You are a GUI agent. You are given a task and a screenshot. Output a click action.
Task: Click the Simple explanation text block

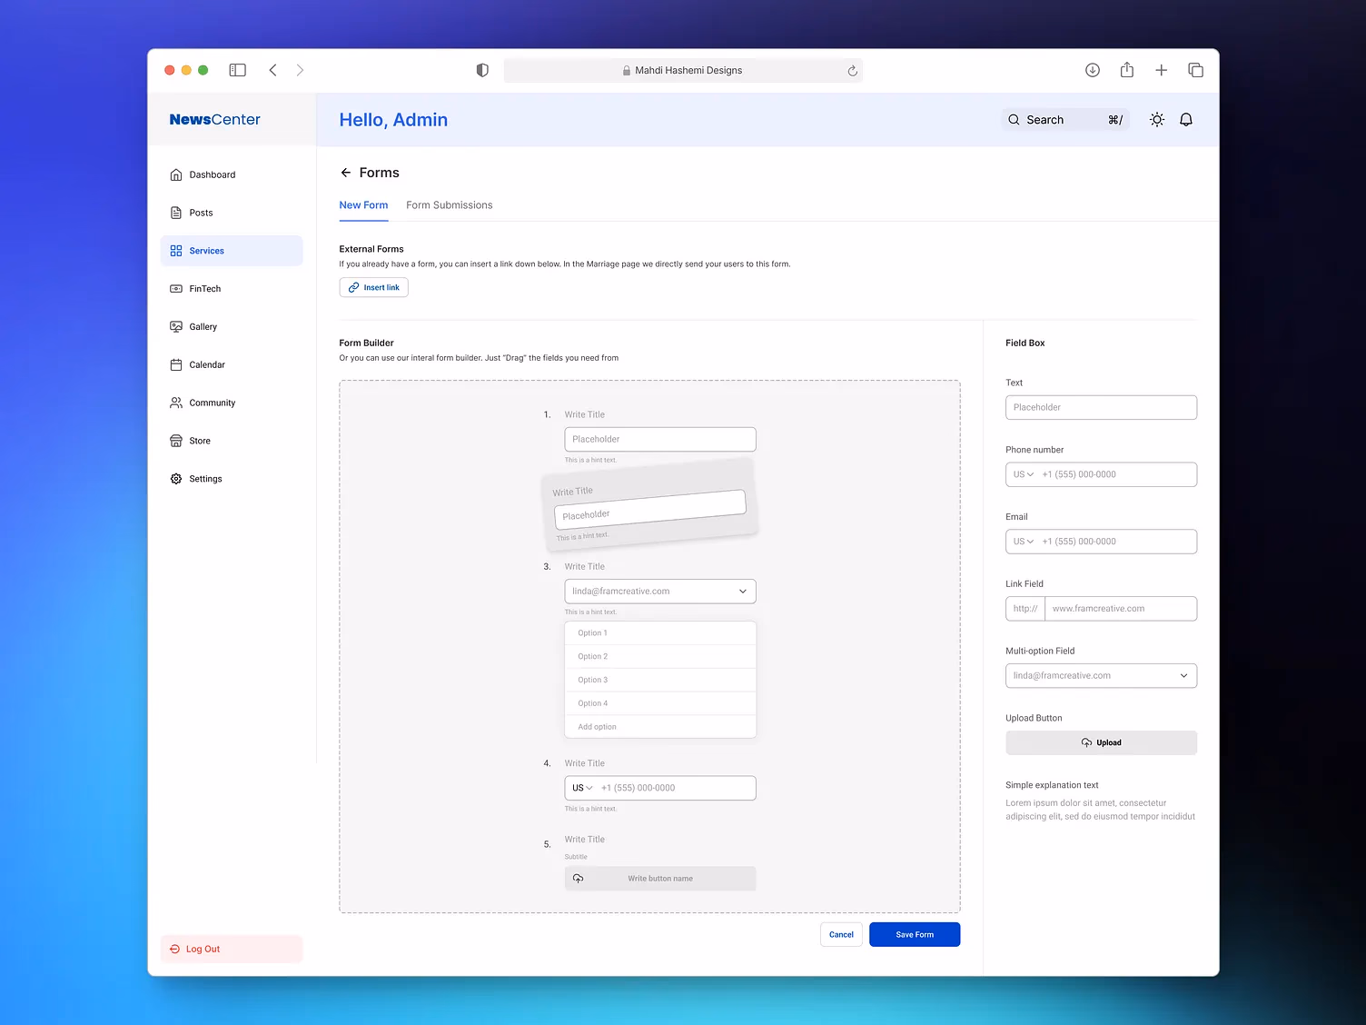click(x=1101, y=801)
